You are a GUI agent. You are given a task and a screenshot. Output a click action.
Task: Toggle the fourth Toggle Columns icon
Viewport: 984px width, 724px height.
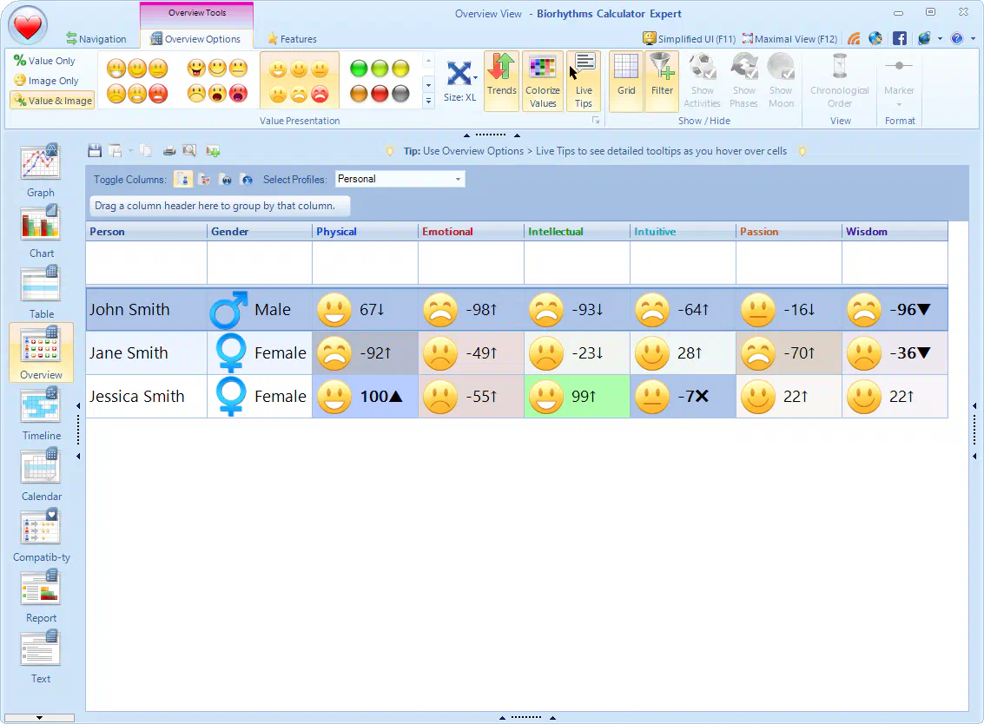247,180
